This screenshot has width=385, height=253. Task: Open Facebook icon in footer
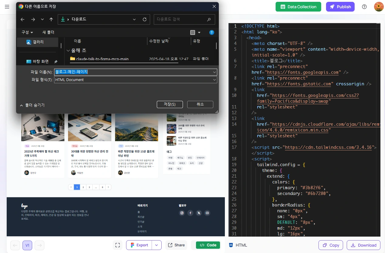pyautogui.click(x=190, y=213)
